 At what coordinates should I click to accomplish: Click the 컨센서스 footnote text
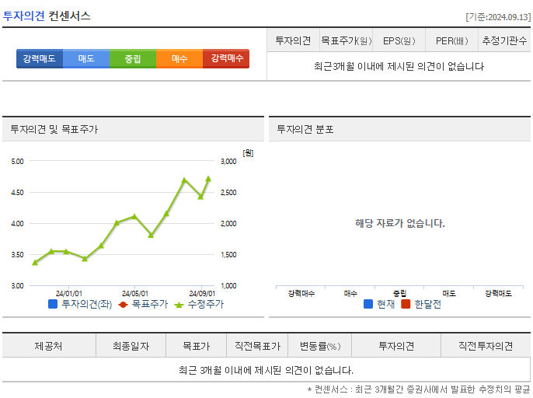(x=419, y=389)
